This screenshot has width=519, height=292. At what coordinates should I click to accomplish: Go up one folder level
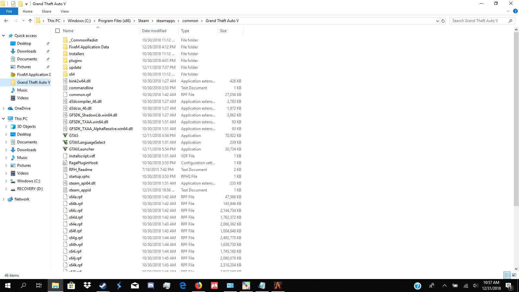30,21
